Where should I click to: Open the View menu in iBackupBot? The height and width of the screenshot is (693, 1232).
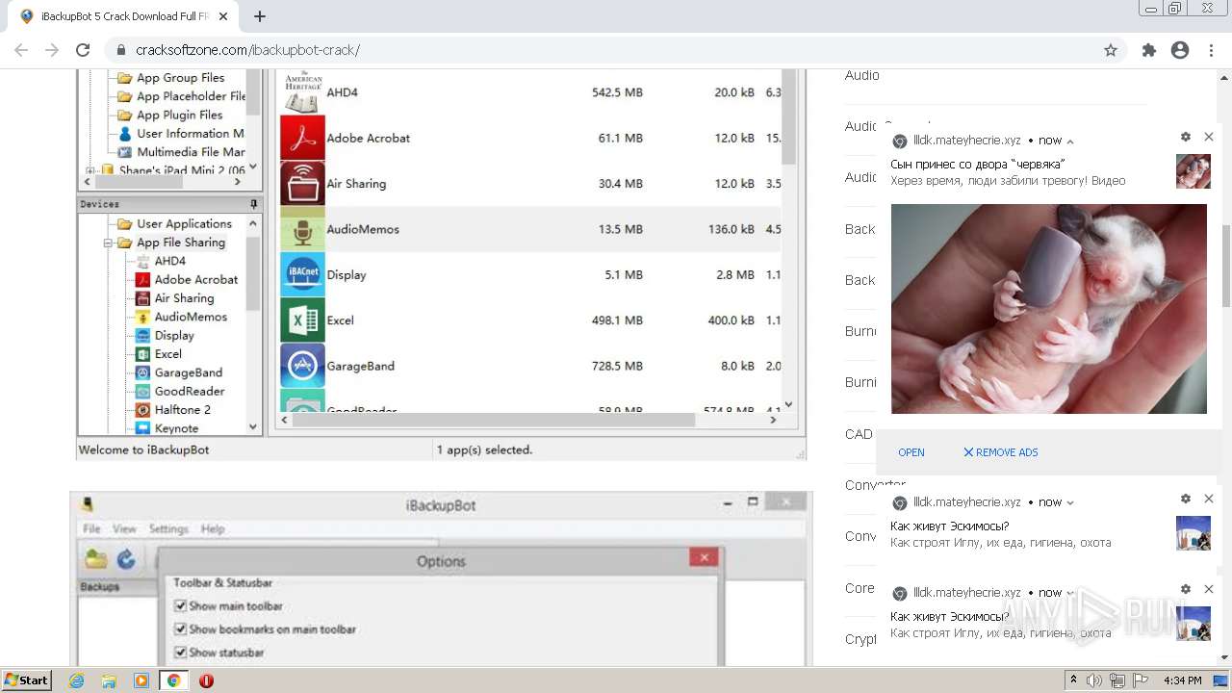click(x=124, y=528)
